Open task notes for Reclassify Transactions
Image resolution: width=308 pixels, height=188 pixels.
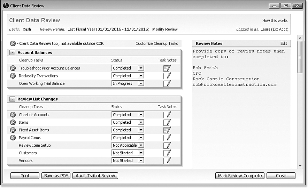[167, 76]
